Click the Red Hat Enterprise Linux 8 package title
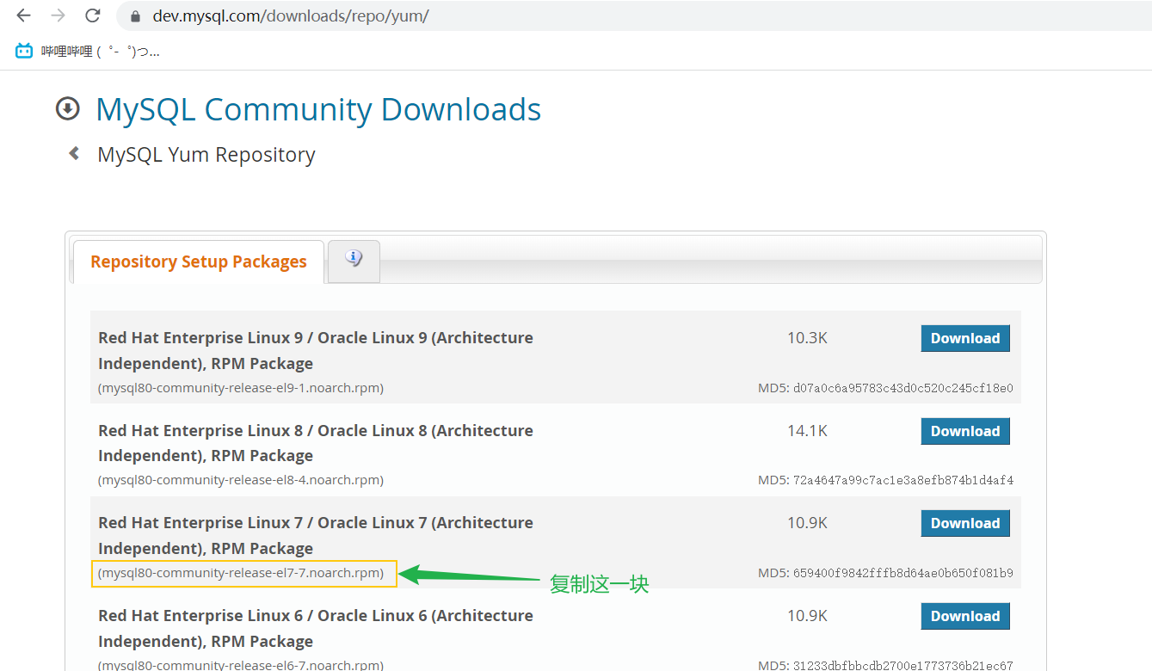Viewport: 1152px width, 671px height. click(x=316, y=443)
